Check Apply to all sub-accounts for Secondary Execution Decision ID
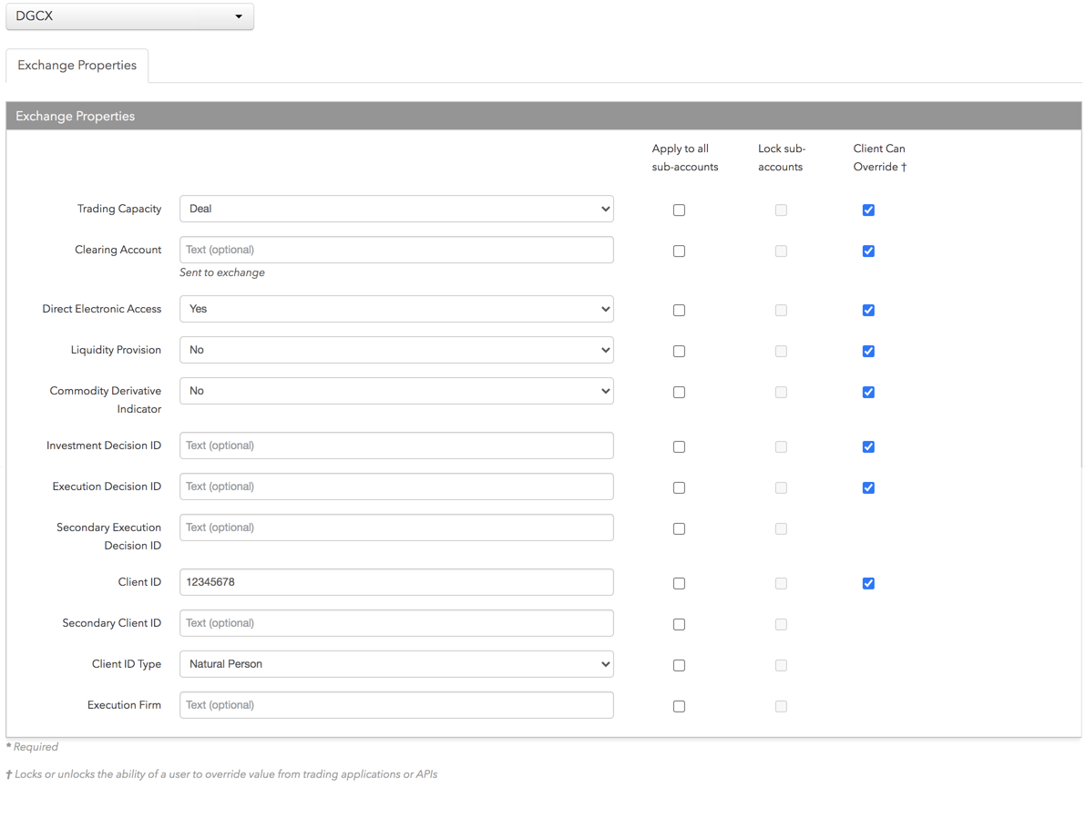Viewport: 1086px width, 840px height. point(679,528)
